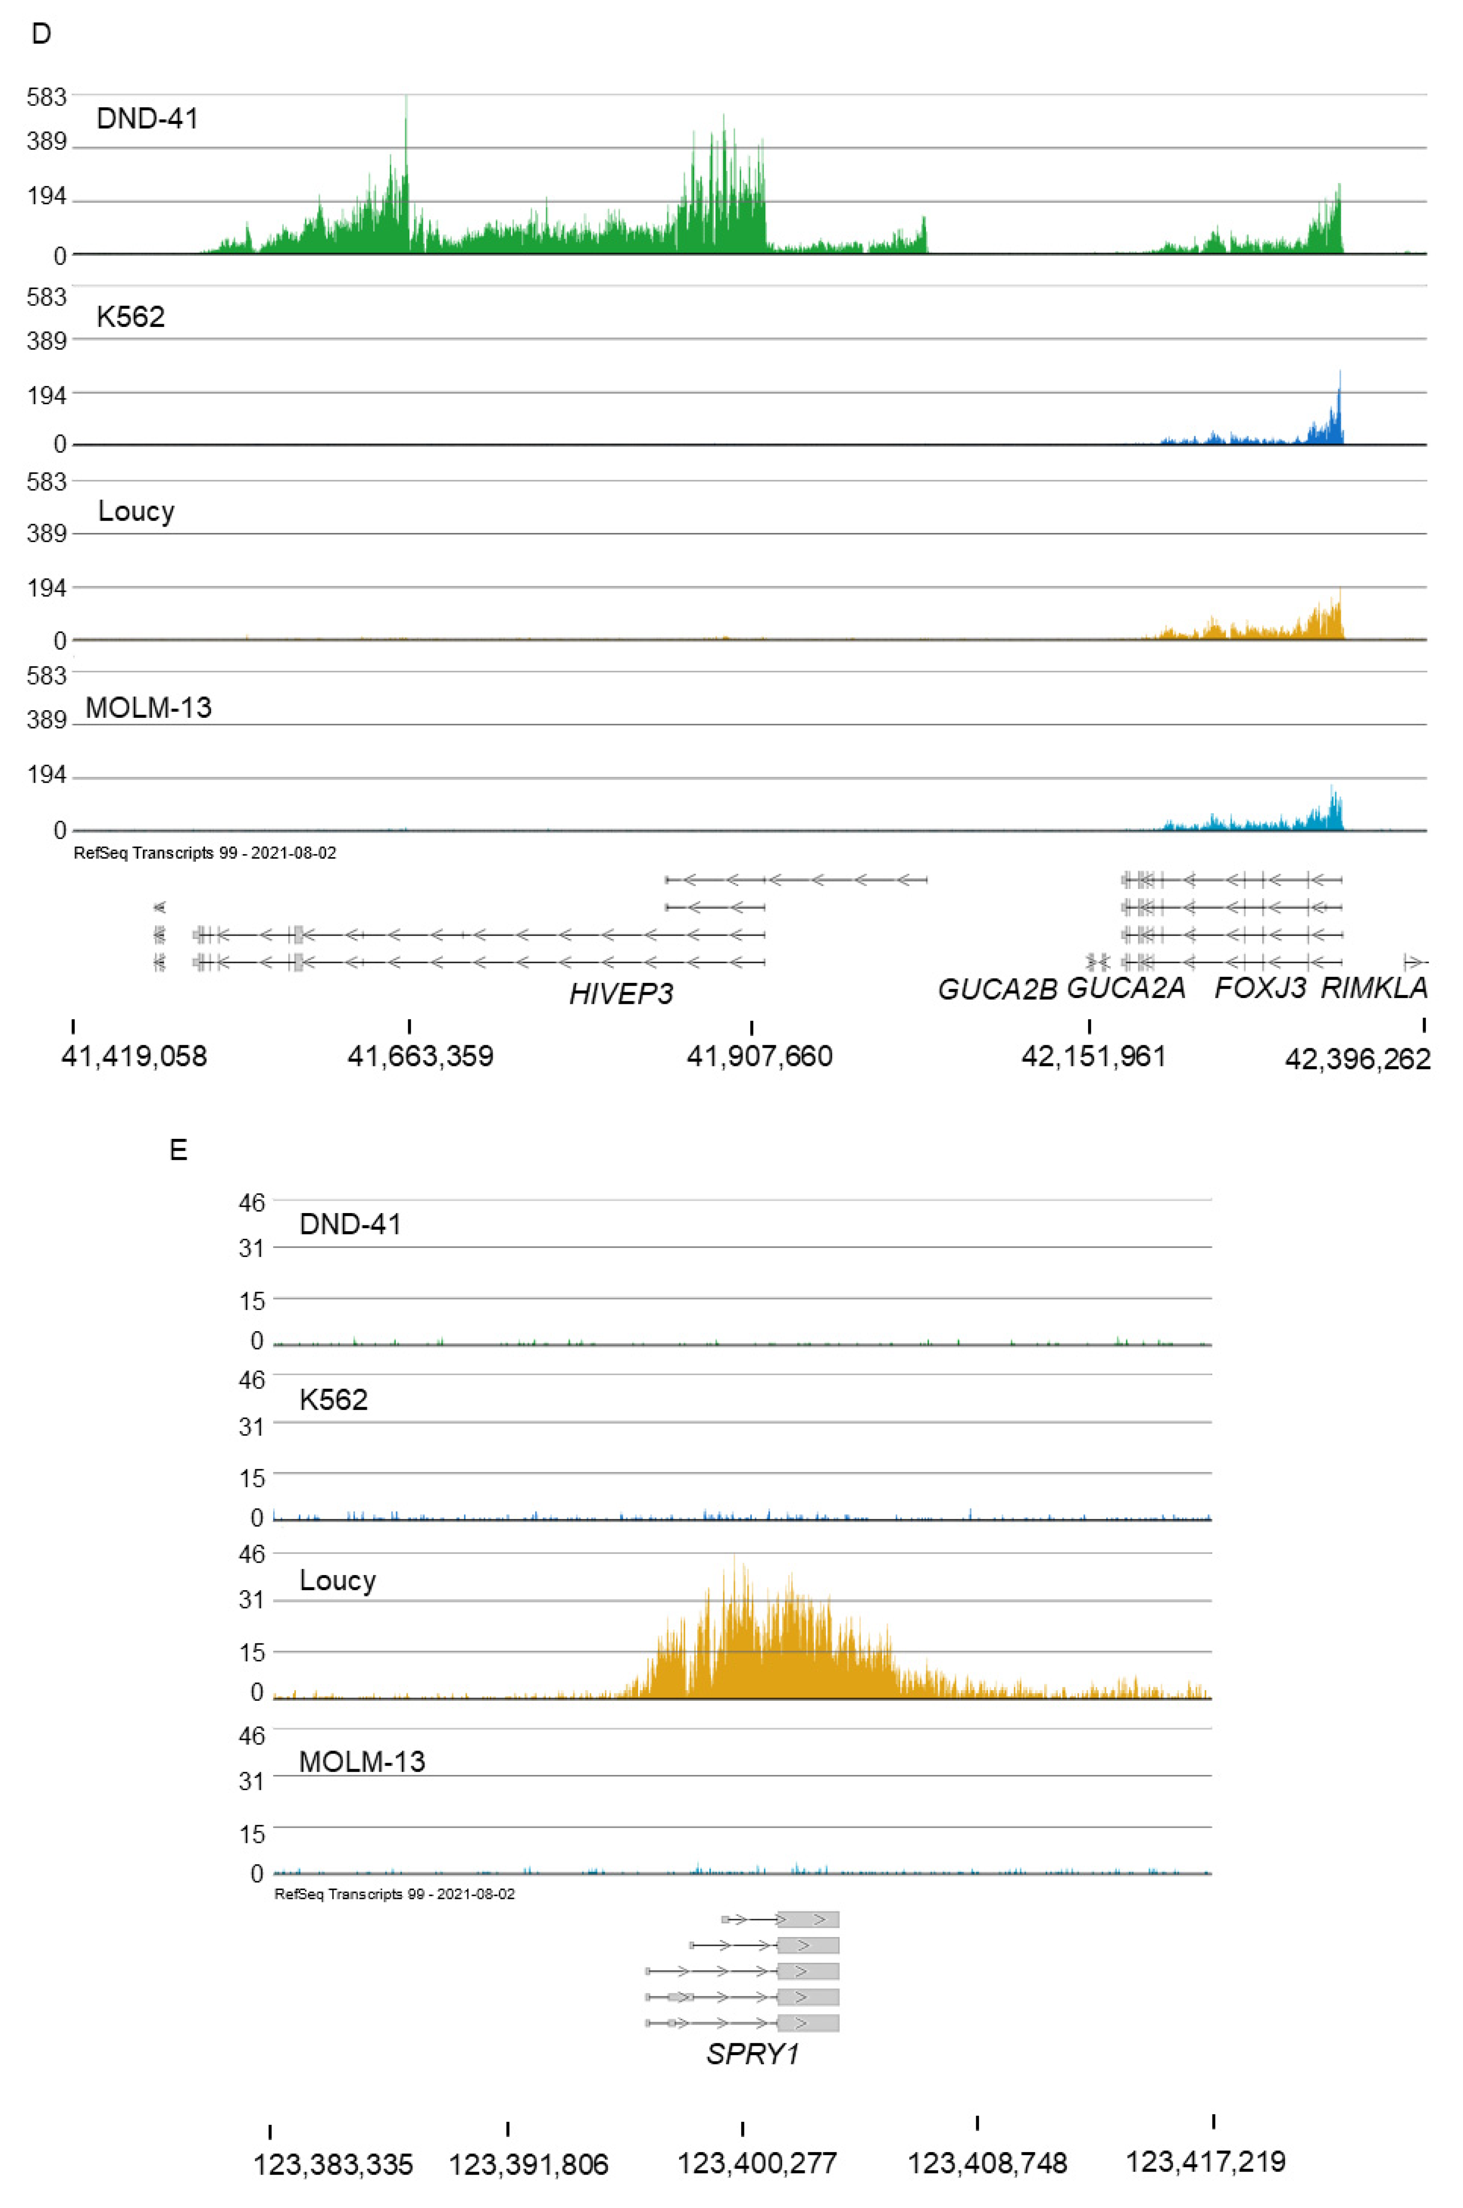The width and height of the screenshot is (1463, 2208).
Task: Click coordinate marker 42,151,961
Action: click(x=1093, y=1056)
